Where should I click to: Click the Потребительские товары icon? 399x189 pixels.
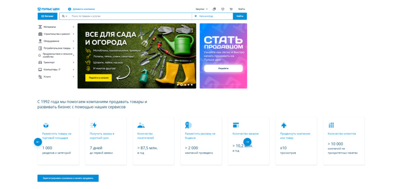pos(40,48)
